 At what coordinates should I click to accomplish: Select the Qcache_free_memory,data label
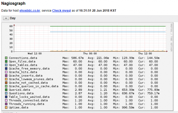point(29,69)
